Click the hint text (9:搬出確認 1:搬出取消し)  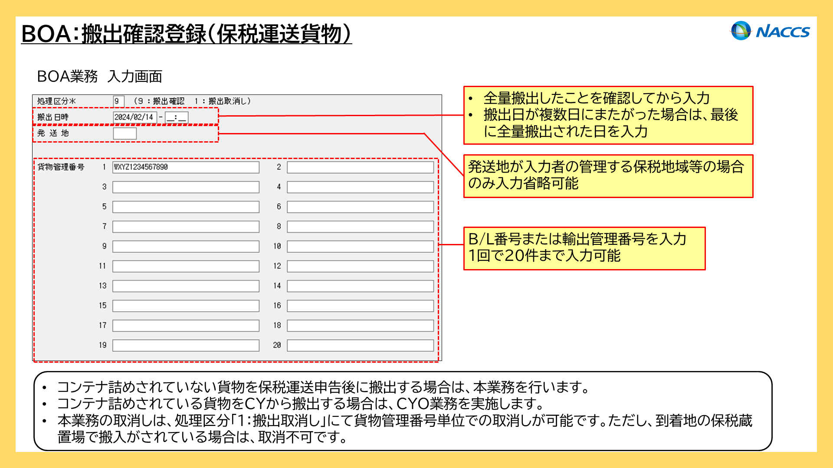click(192, 101)
